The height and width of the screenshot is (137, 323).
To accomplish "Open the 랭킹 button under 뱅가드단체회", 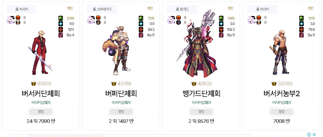I will (201, 112).
